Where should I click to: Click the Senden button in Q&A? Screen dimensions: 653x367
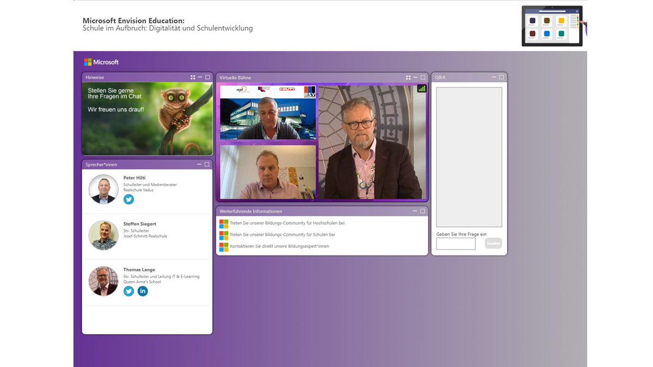494,244
